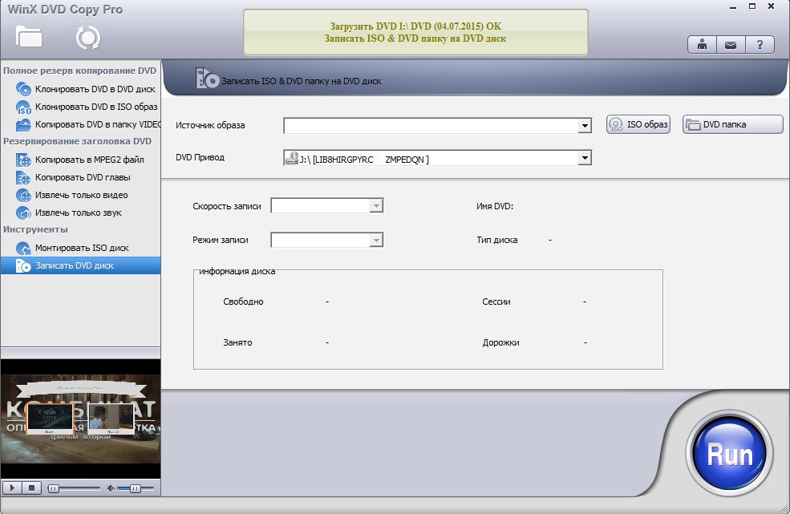The image size is (790, 514).
Task: Click the Занято label
Action: tap(237, 342)
